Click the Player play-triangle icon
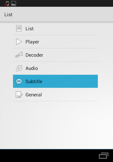The height and width of the screenshot is (162, 113). click(19, 42)
